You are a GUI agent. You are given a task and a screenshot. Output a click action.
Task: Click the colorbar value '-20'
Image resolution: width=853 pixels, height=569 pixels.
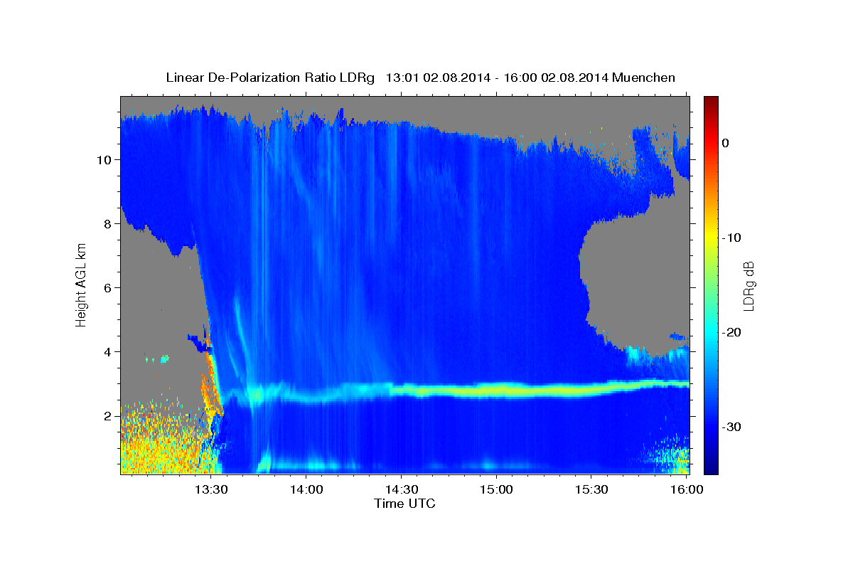(732, 332)
